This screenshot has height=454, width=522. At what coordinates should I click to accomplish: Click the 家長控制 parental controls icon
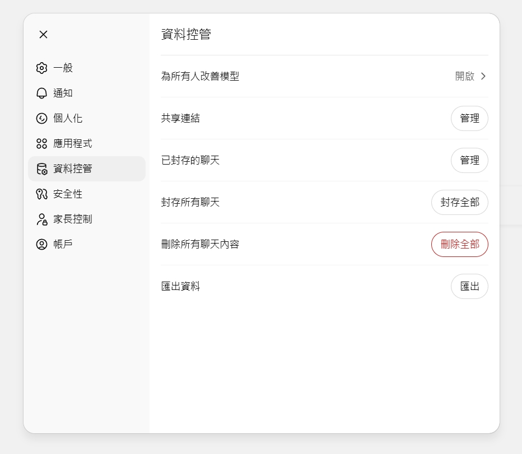click(x=41, y=219)
